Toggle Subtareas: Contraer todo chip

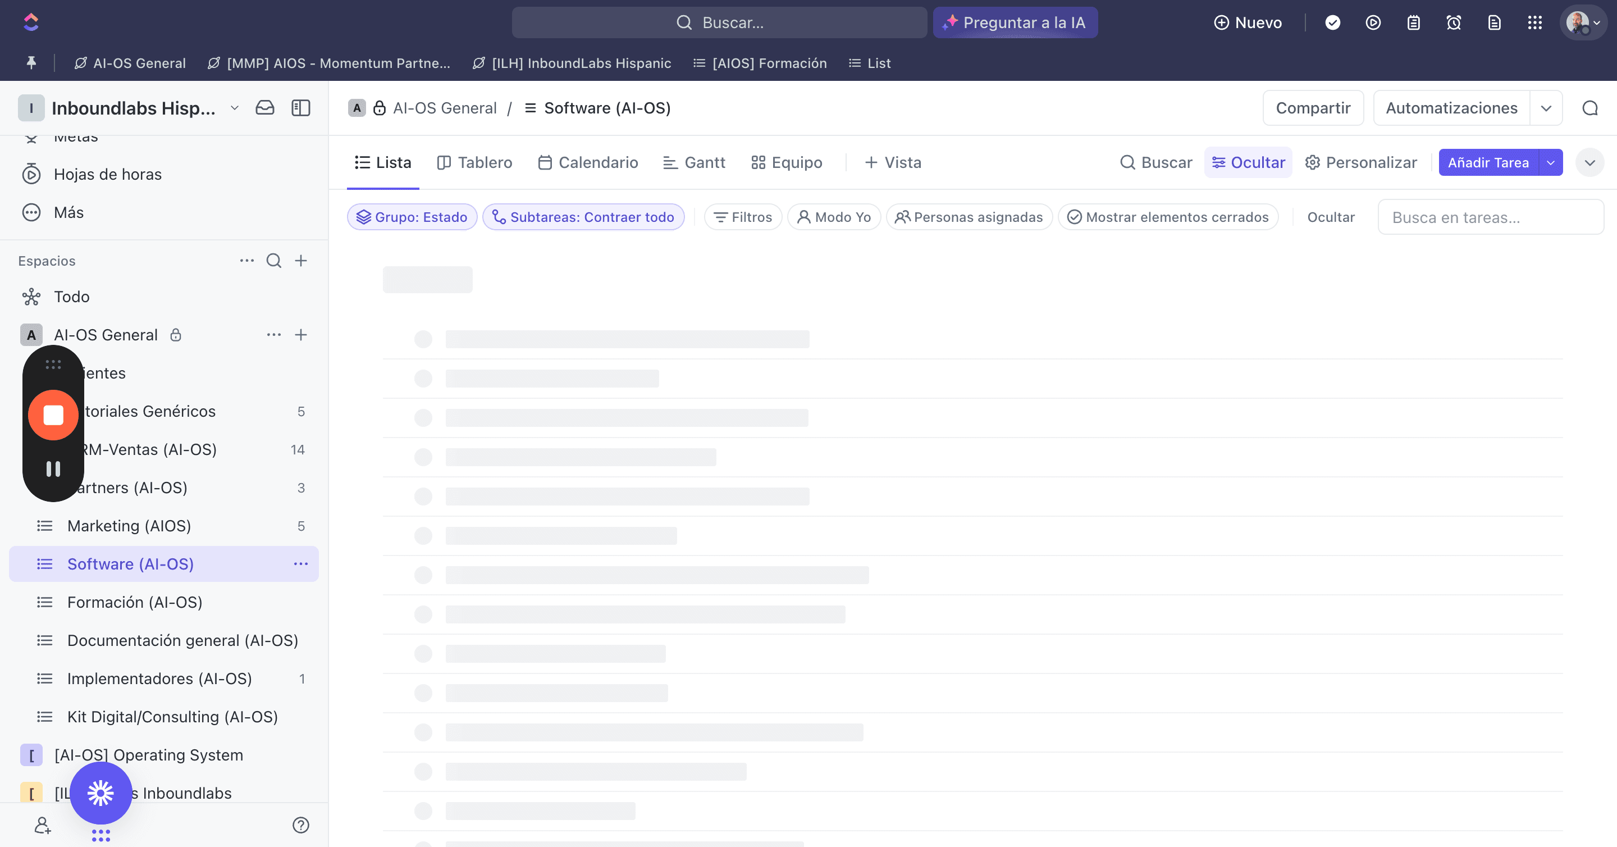[583, 217]
